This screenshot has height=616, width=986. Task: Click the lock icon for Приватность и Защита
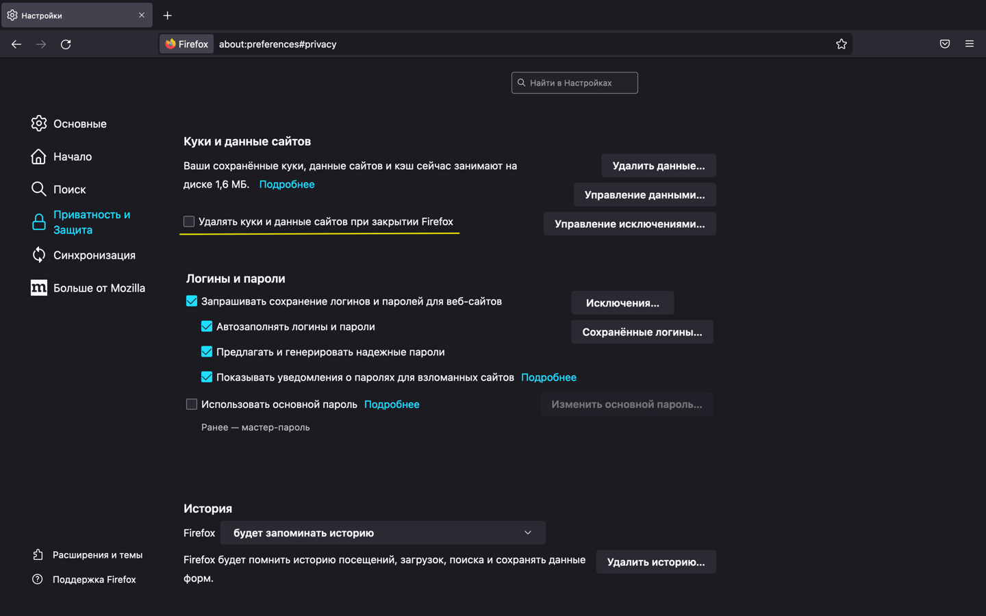coord(39,222)
